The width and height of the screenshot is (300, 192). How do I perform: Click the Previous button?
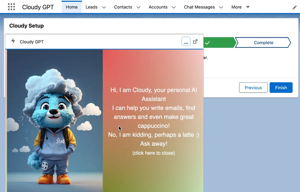click(253, 88)
